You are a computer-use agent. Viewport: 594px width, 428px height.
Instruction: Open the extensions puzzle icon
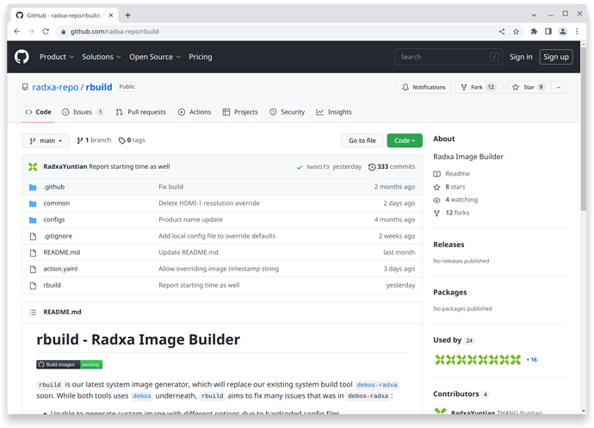click(x=534, y=32)
